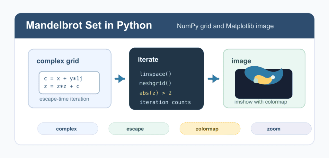Image resolution: width=329 pixels, height=158 pixels.
Task: Click the imshow with colormap caption
Action: (x=261, y=102)
